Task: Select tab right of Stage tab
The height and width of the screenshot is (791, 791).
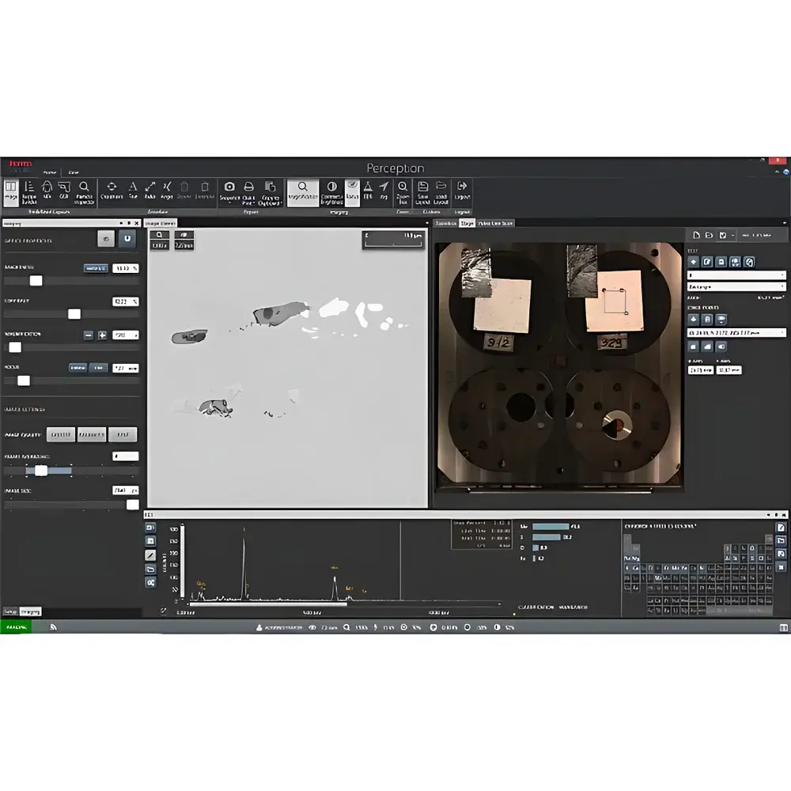Action: (x=495, y=223)
